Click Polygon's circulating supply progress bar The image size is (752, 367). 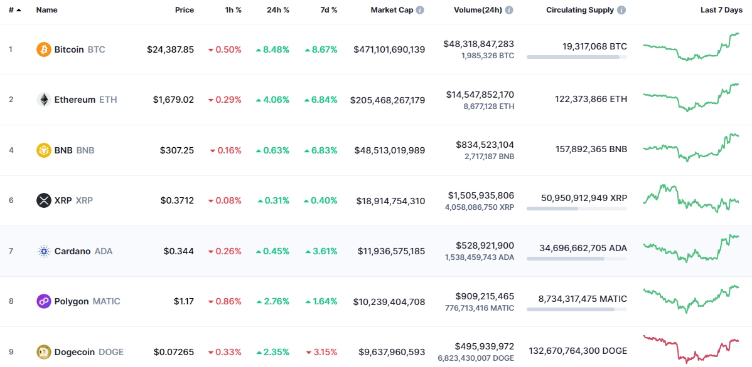click(x=576, y=309)
